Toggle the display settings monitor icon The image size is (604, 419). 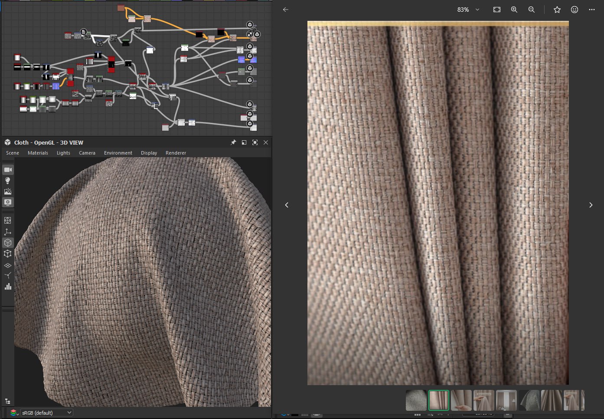tap(8, 202)
